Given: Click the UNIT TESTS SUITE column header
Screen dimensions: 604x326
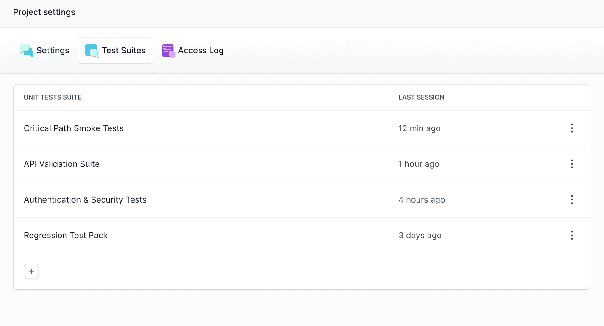Looking at the screenshot, I should tap(52, 97).
